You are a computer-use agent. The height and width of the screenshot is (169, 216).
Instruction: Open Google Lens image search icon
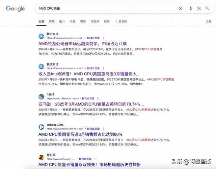[199, 8]
